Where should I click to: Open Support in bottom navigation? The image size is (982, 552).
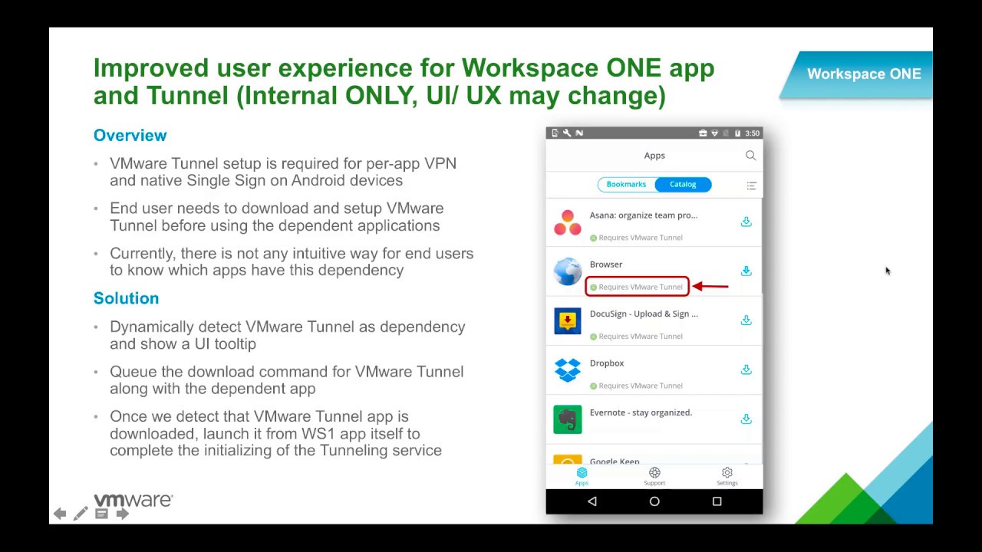[654, 476]
